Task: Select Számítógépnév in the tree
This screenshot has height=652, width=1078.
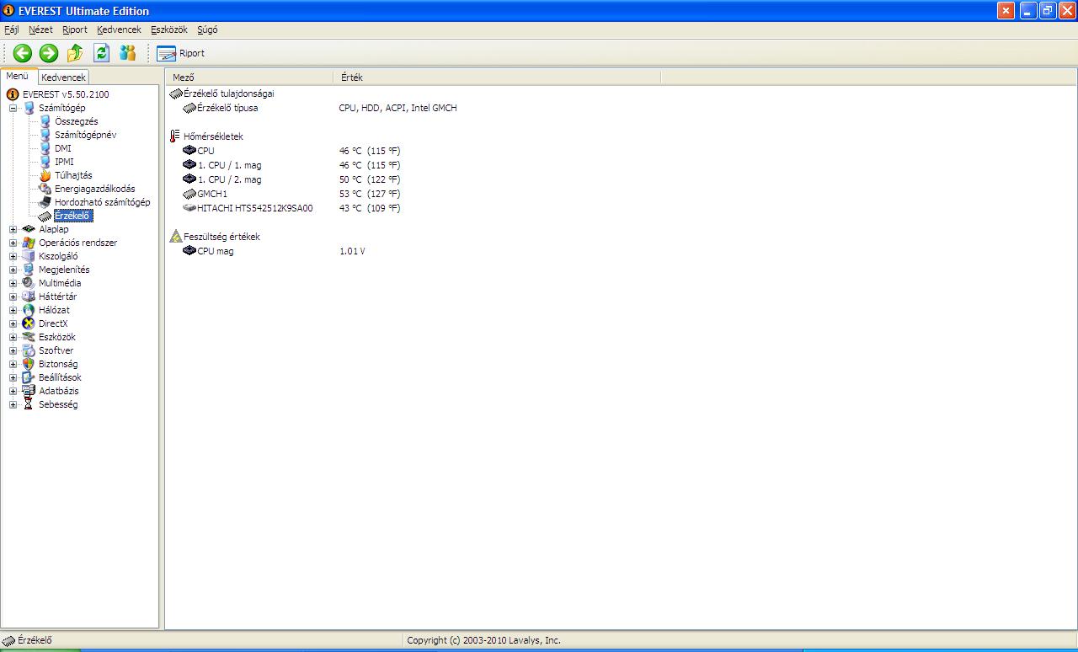Action: pos(85,135)
